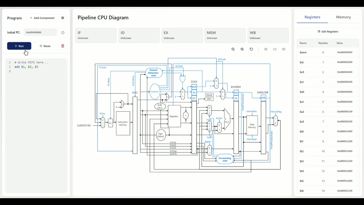
Task: Delete program with red trash icon
Action: (63, 46)
